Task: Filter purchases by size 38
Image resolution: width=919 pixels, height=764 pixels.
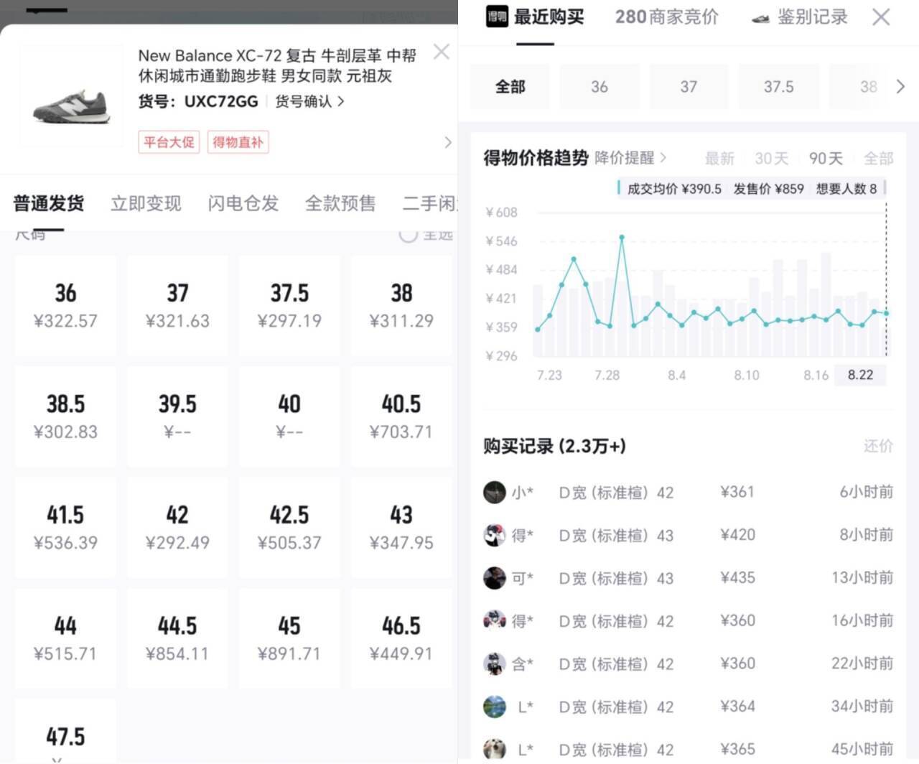Action: pos(861,87)
